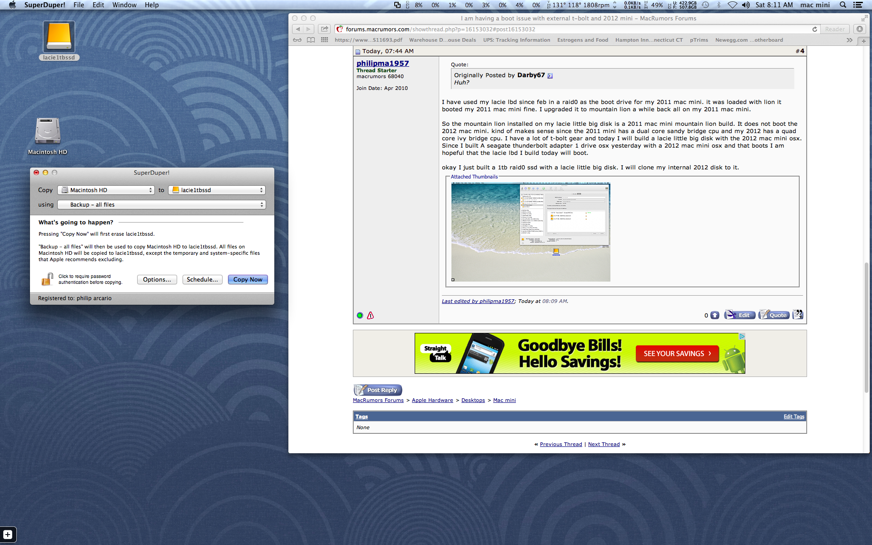This screenshot has width=872, height=545.
Task: Click the Quote post button
Action: tap(774, 315)
